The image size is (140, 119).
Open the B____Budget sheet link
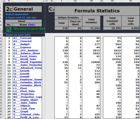coord(21,44)
